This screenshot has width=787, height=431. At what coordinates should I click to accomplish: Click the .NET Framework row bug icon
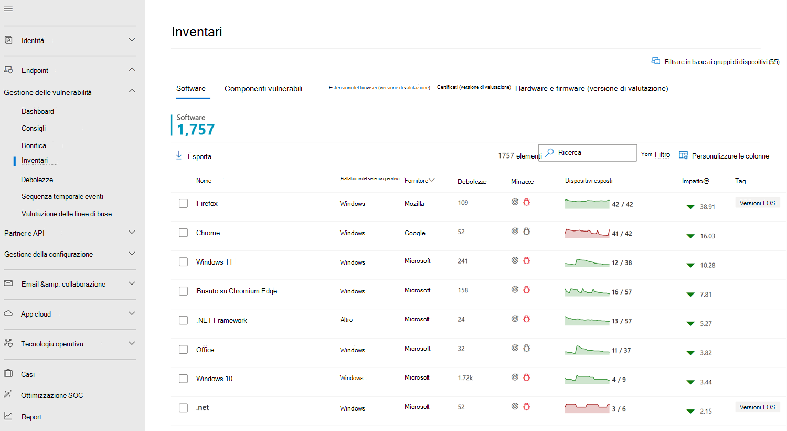click(x=527, y=319)
